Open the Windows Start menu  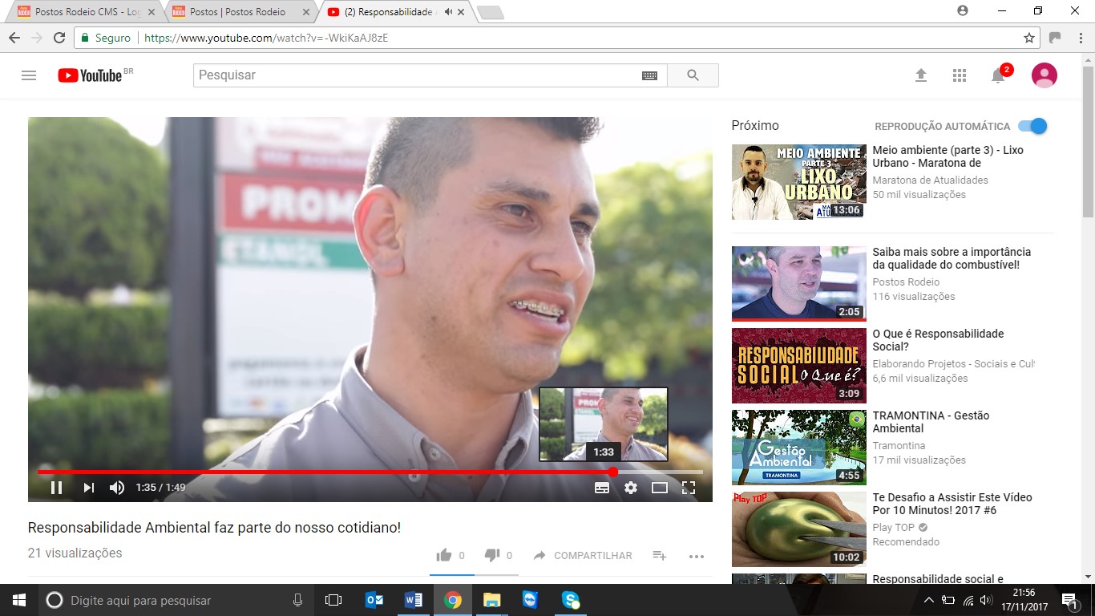coord(19,600)
